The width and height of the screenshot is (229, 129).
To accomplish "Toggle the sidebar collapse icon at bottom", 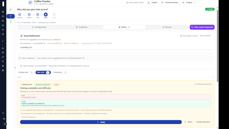I will [3, 113].
